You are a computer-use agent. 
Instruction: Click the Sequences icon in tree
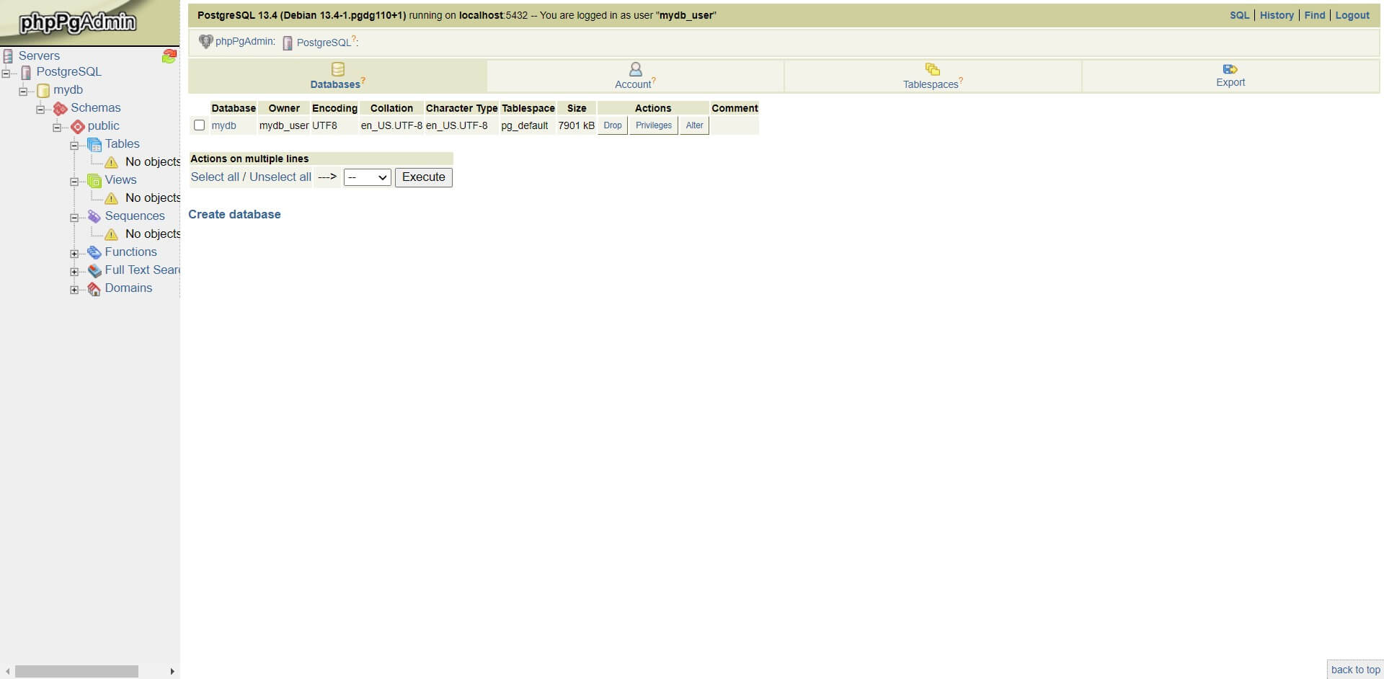point(94,216)
